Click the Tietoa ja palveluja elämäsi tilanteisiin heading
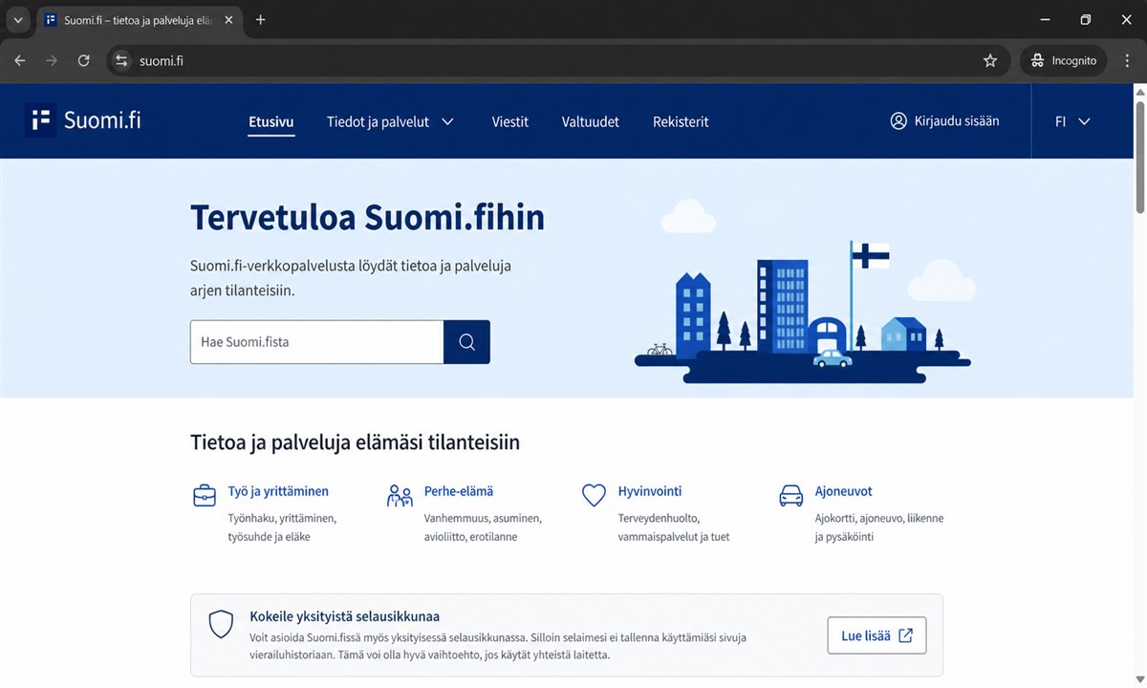 pos(356,442)
